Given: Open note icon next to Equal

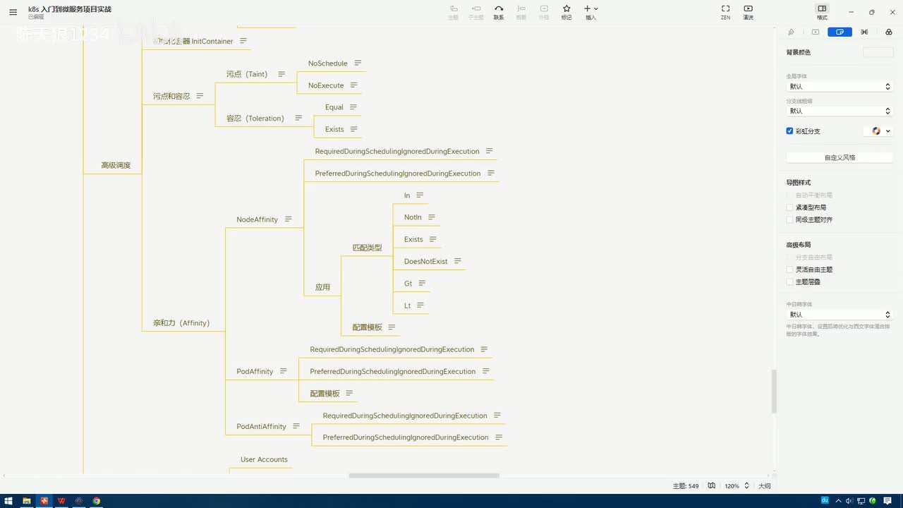Looking at the screenshot, I should tap(353, 107).
